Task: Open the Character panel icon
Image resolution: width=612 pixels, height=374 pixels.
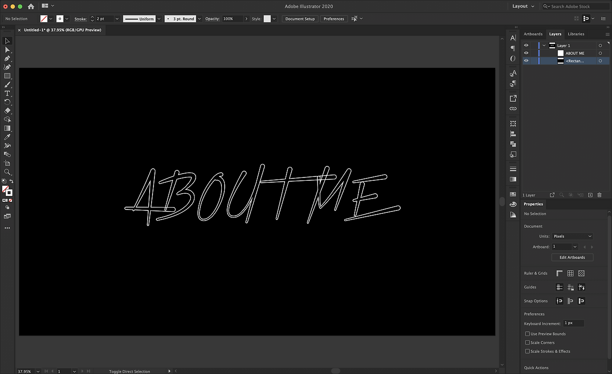Action: [513, 38]
